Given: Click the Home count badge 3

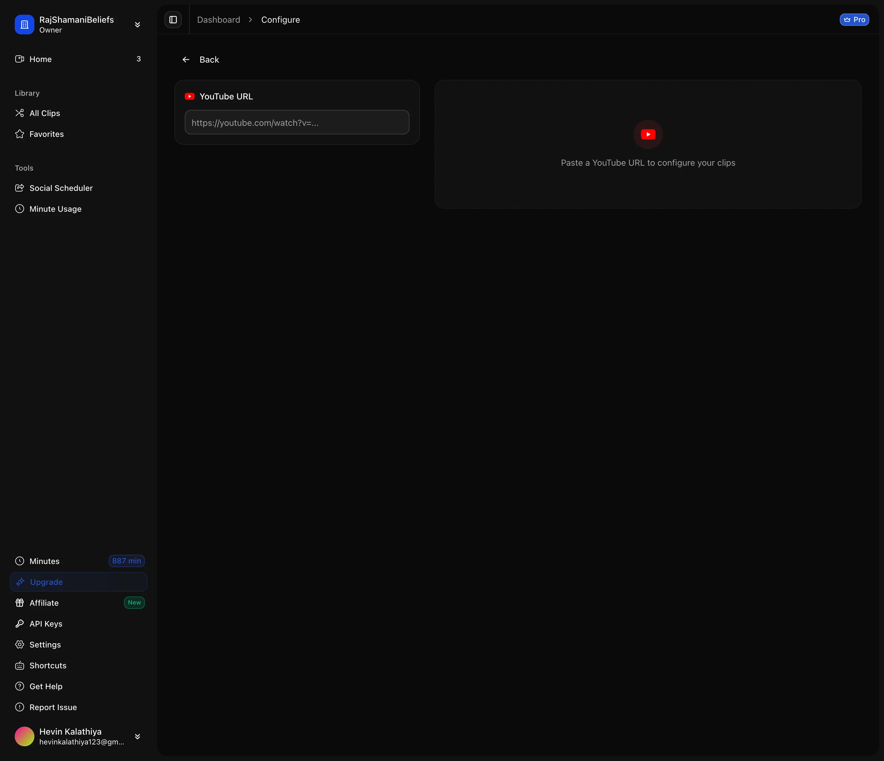Looking at the screenshot, I should (138, 59).
